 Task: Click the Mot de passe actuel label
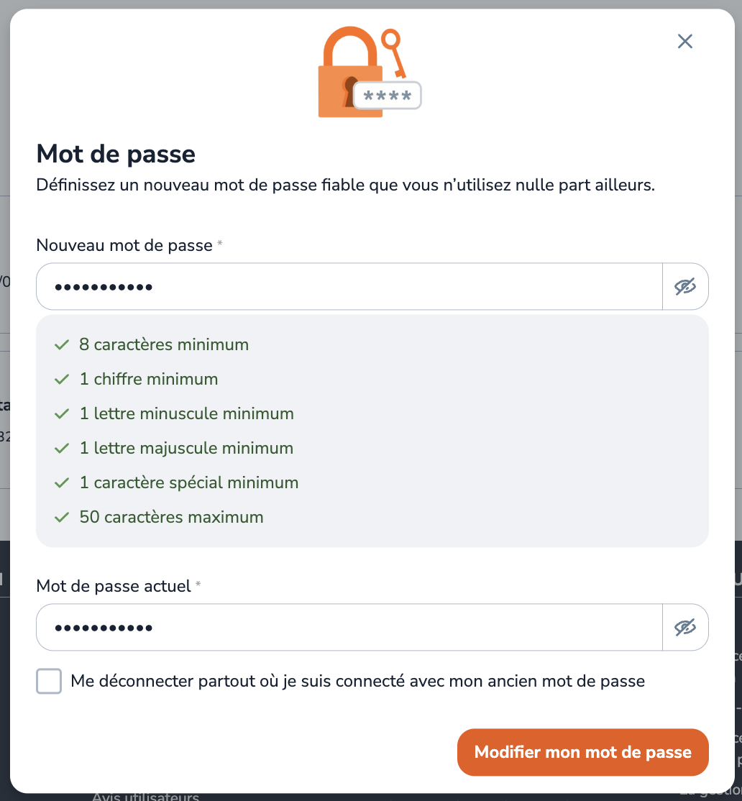(114, 586)
